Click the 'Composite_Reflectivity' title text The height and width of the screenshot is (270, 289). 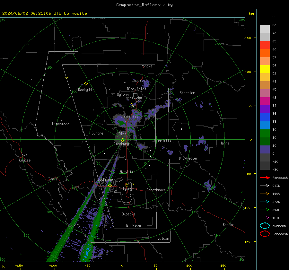click(x=144, y=5)
